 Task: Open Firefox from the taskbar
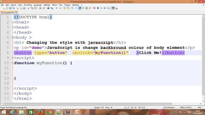(40, 112)
